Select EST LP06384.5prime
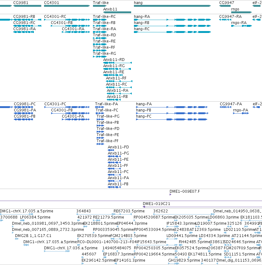The image size is (262, 265). click(x=22, y=220)
